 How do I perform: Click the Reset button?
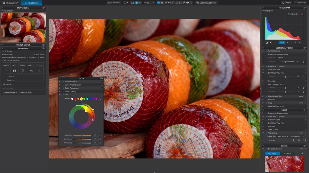286,3
